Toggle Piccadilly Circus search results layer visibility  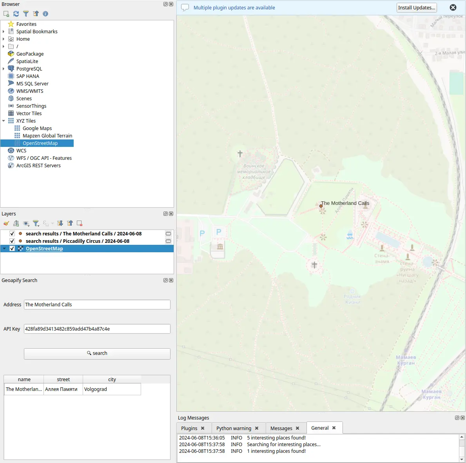point(12,241)
